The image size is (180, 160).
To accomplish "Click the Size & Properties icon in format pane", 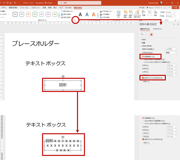I will coord(151,34).
